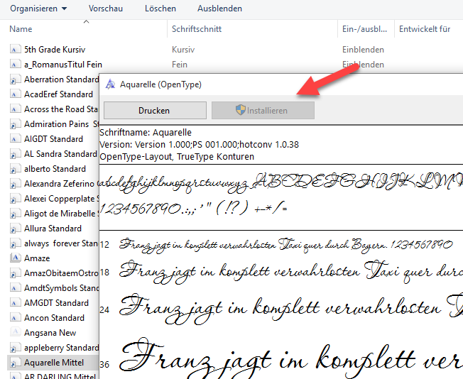
Task: Sort the list by Name column header
Action: [x=21, y=29]
